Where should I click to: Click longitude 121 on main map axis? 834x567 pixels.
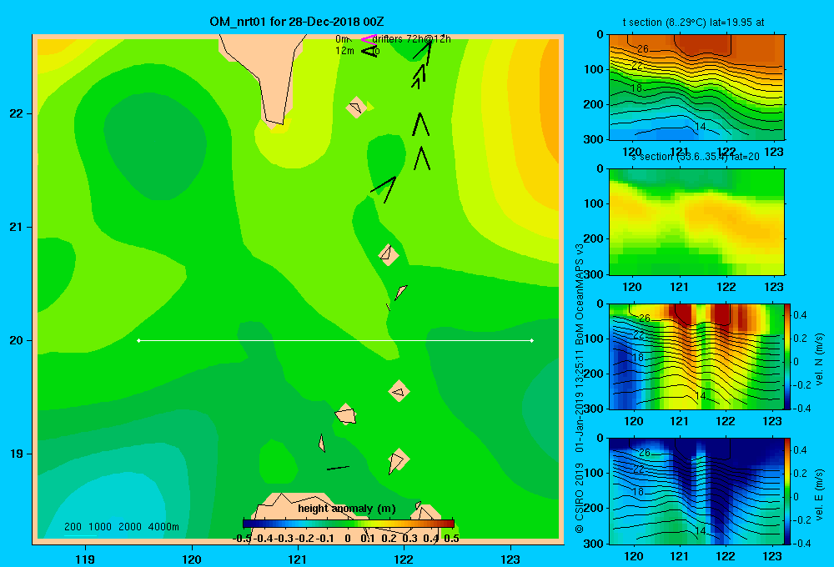coord(298,559)
